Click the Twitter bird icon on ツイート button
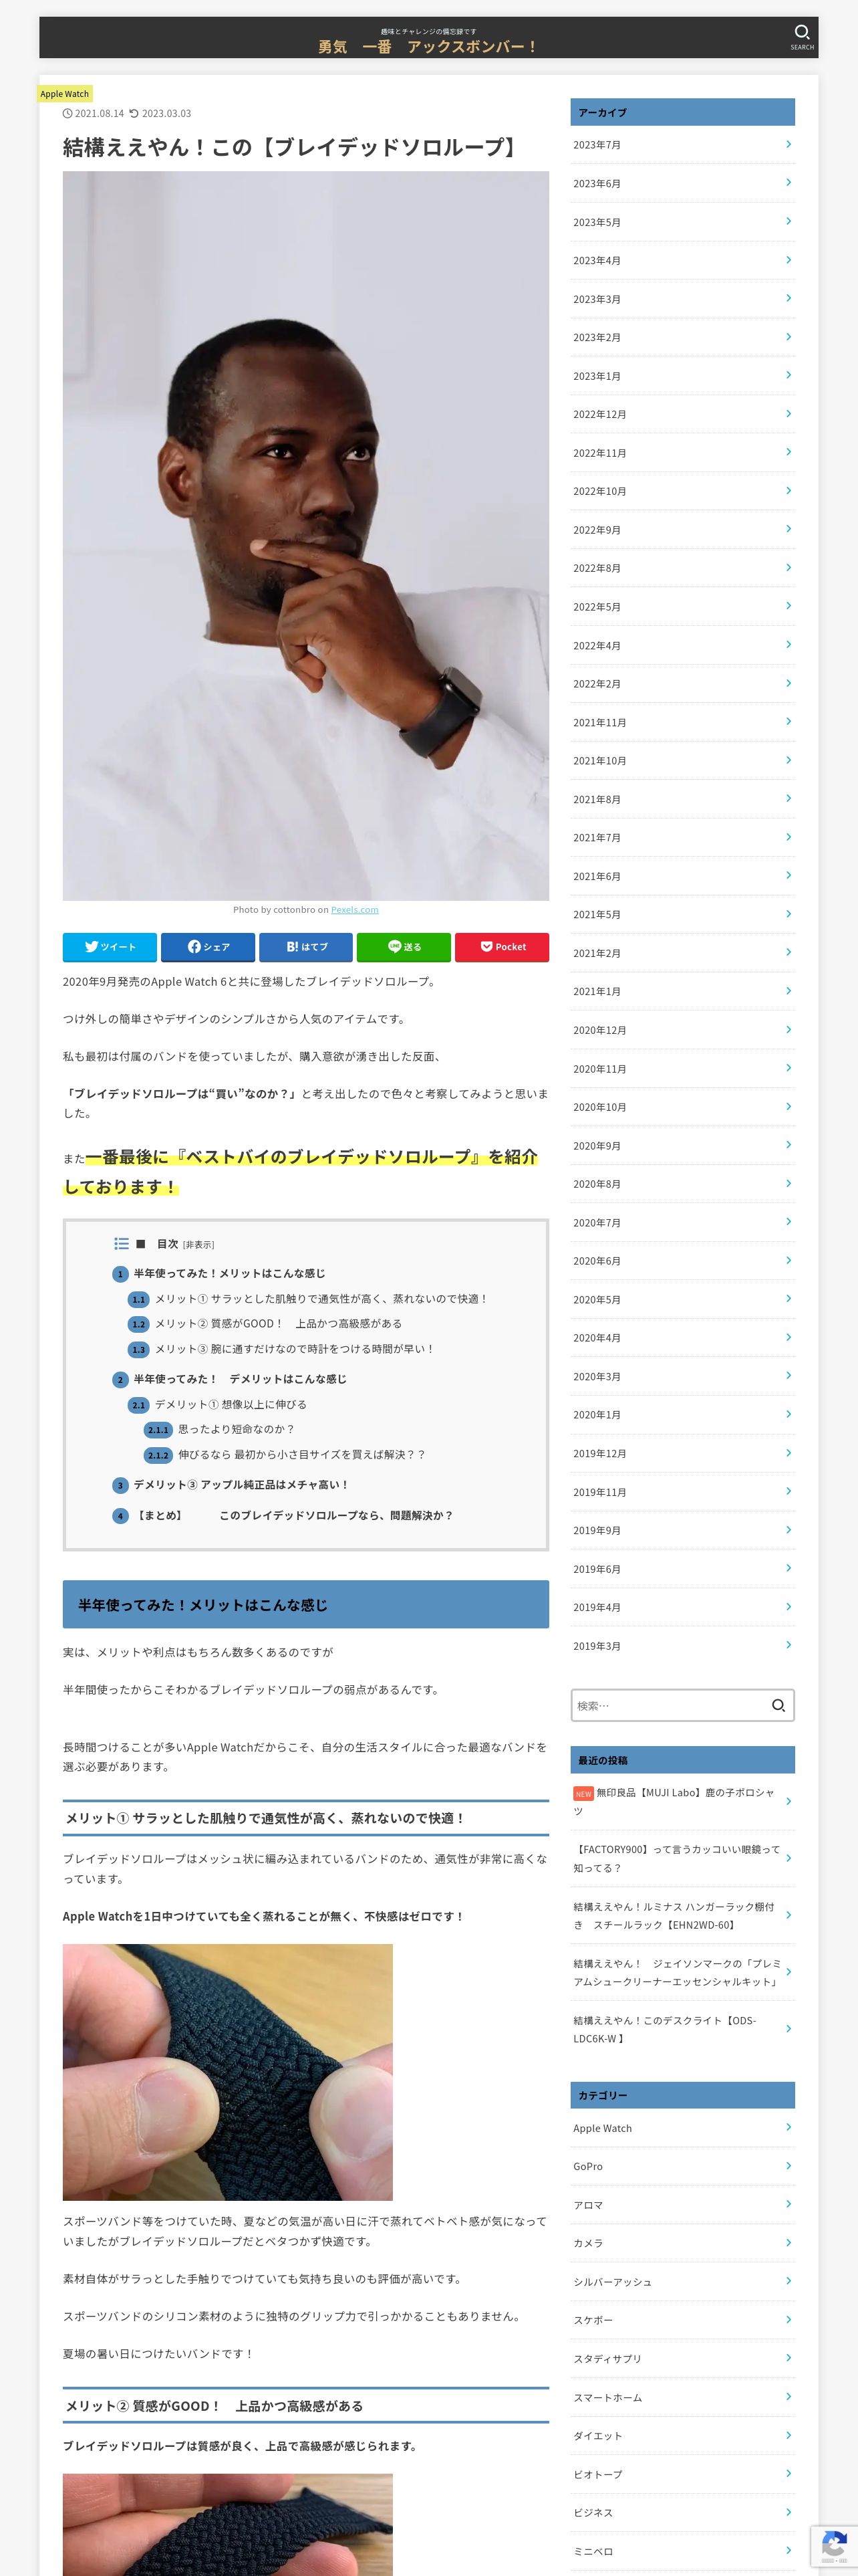The width and height of the screenshot is (858, 2576). [x=91, y=946]
